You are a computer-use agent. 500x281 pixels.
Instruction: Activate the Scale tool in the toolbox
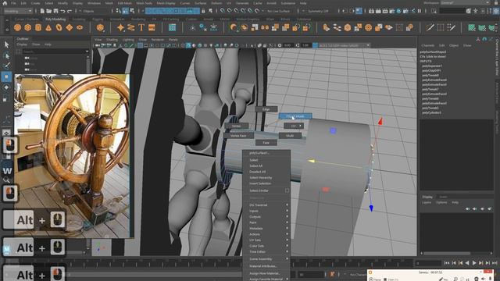(6, 99)
